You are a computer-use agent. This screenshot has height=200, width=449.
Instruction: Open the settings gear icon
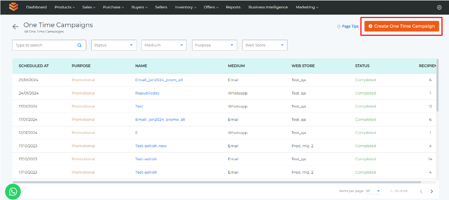439,8
